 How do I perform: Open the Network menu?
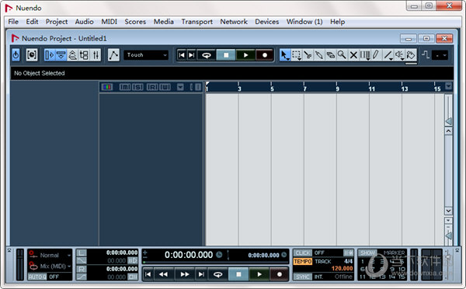pyautogui.click(x=234, y=22)
